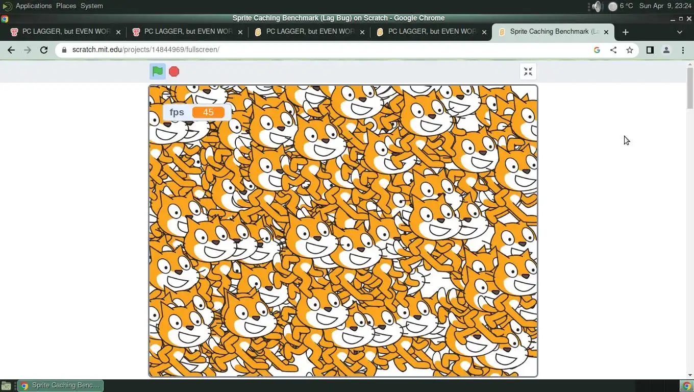Click the green flag to start project
The height and width of the screenshot is (392, 694).
tap(157, 71)
